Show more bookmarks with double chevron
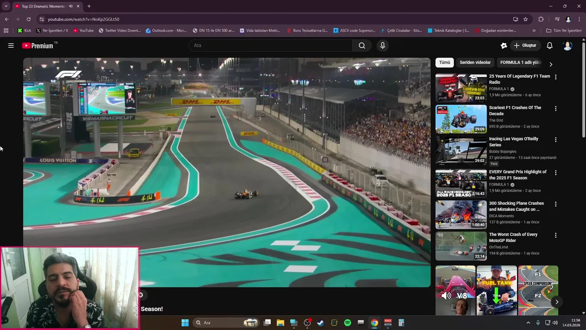Image resolution: width=586 pixels, height=330 pixels. [534, 31]
